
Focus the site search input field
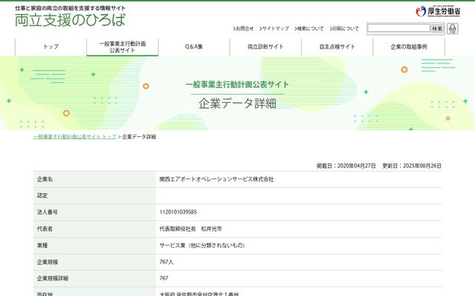tap(399, 28)
